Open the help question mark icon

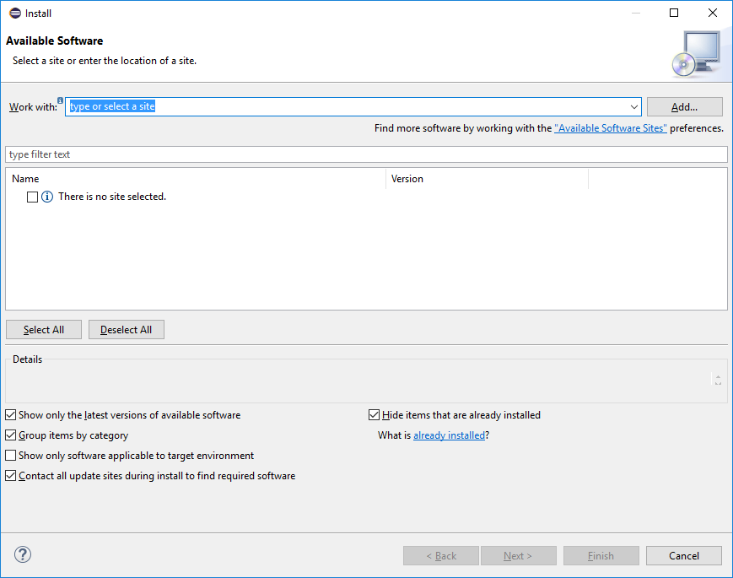(x=22, y=554)
